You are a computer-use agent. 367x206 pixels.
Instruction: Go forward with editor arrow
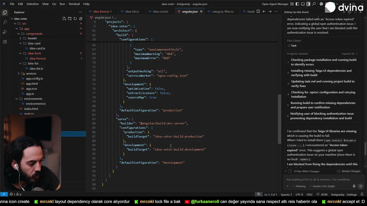click(270, 11)
